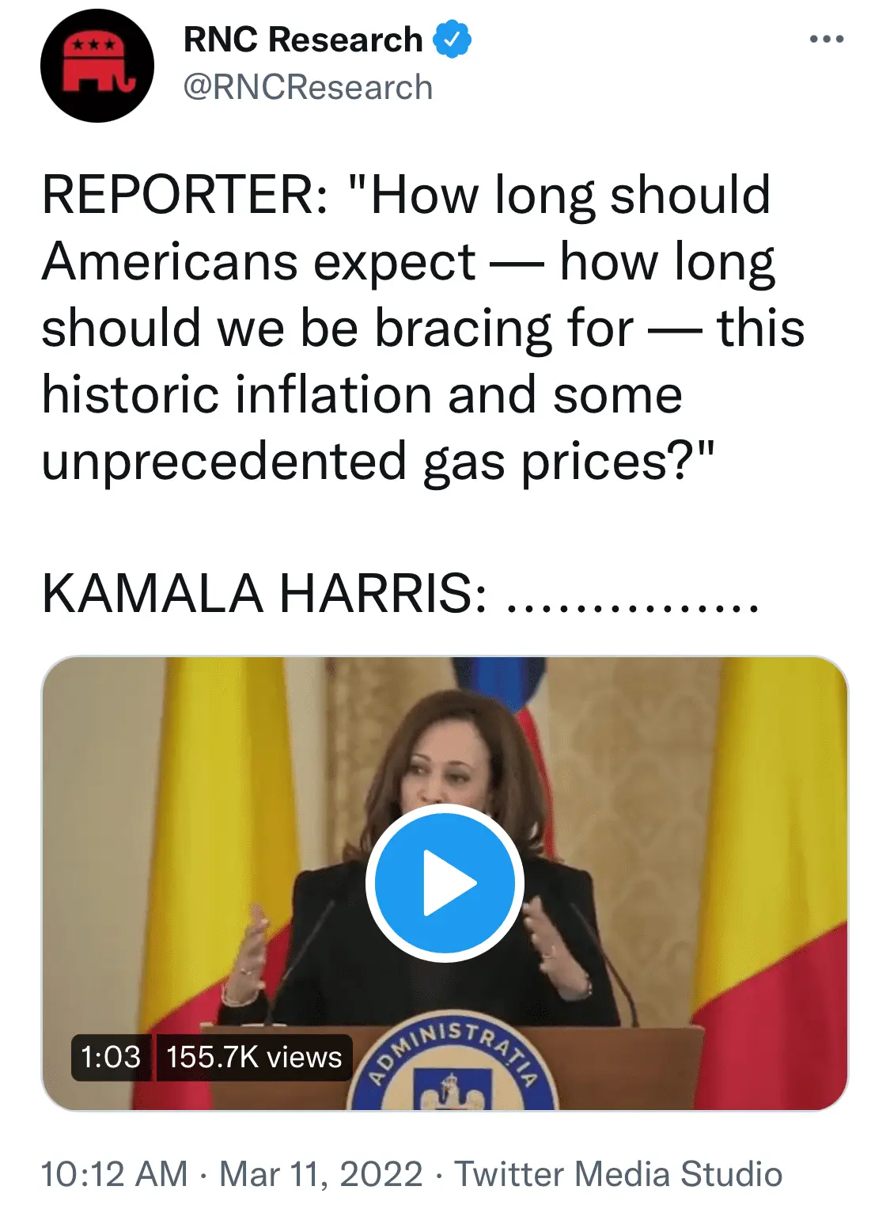Click the RNC elephant profile avatar
Screen dimensions: 890x1228
pos(97,66)
